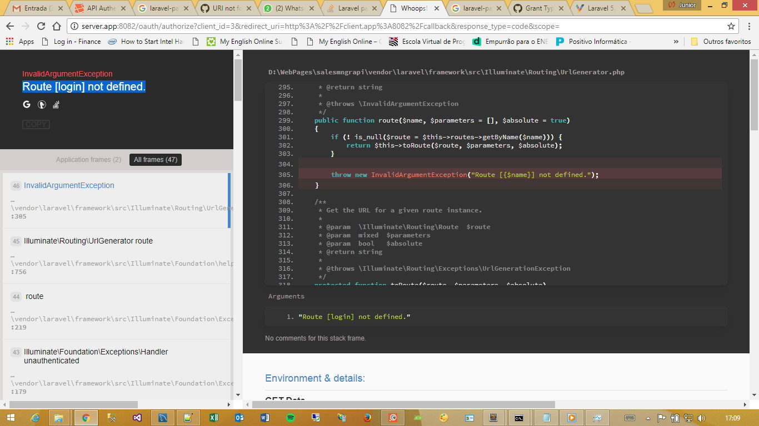
Task: Open the Junior profile button
Action: coord(682,5)
